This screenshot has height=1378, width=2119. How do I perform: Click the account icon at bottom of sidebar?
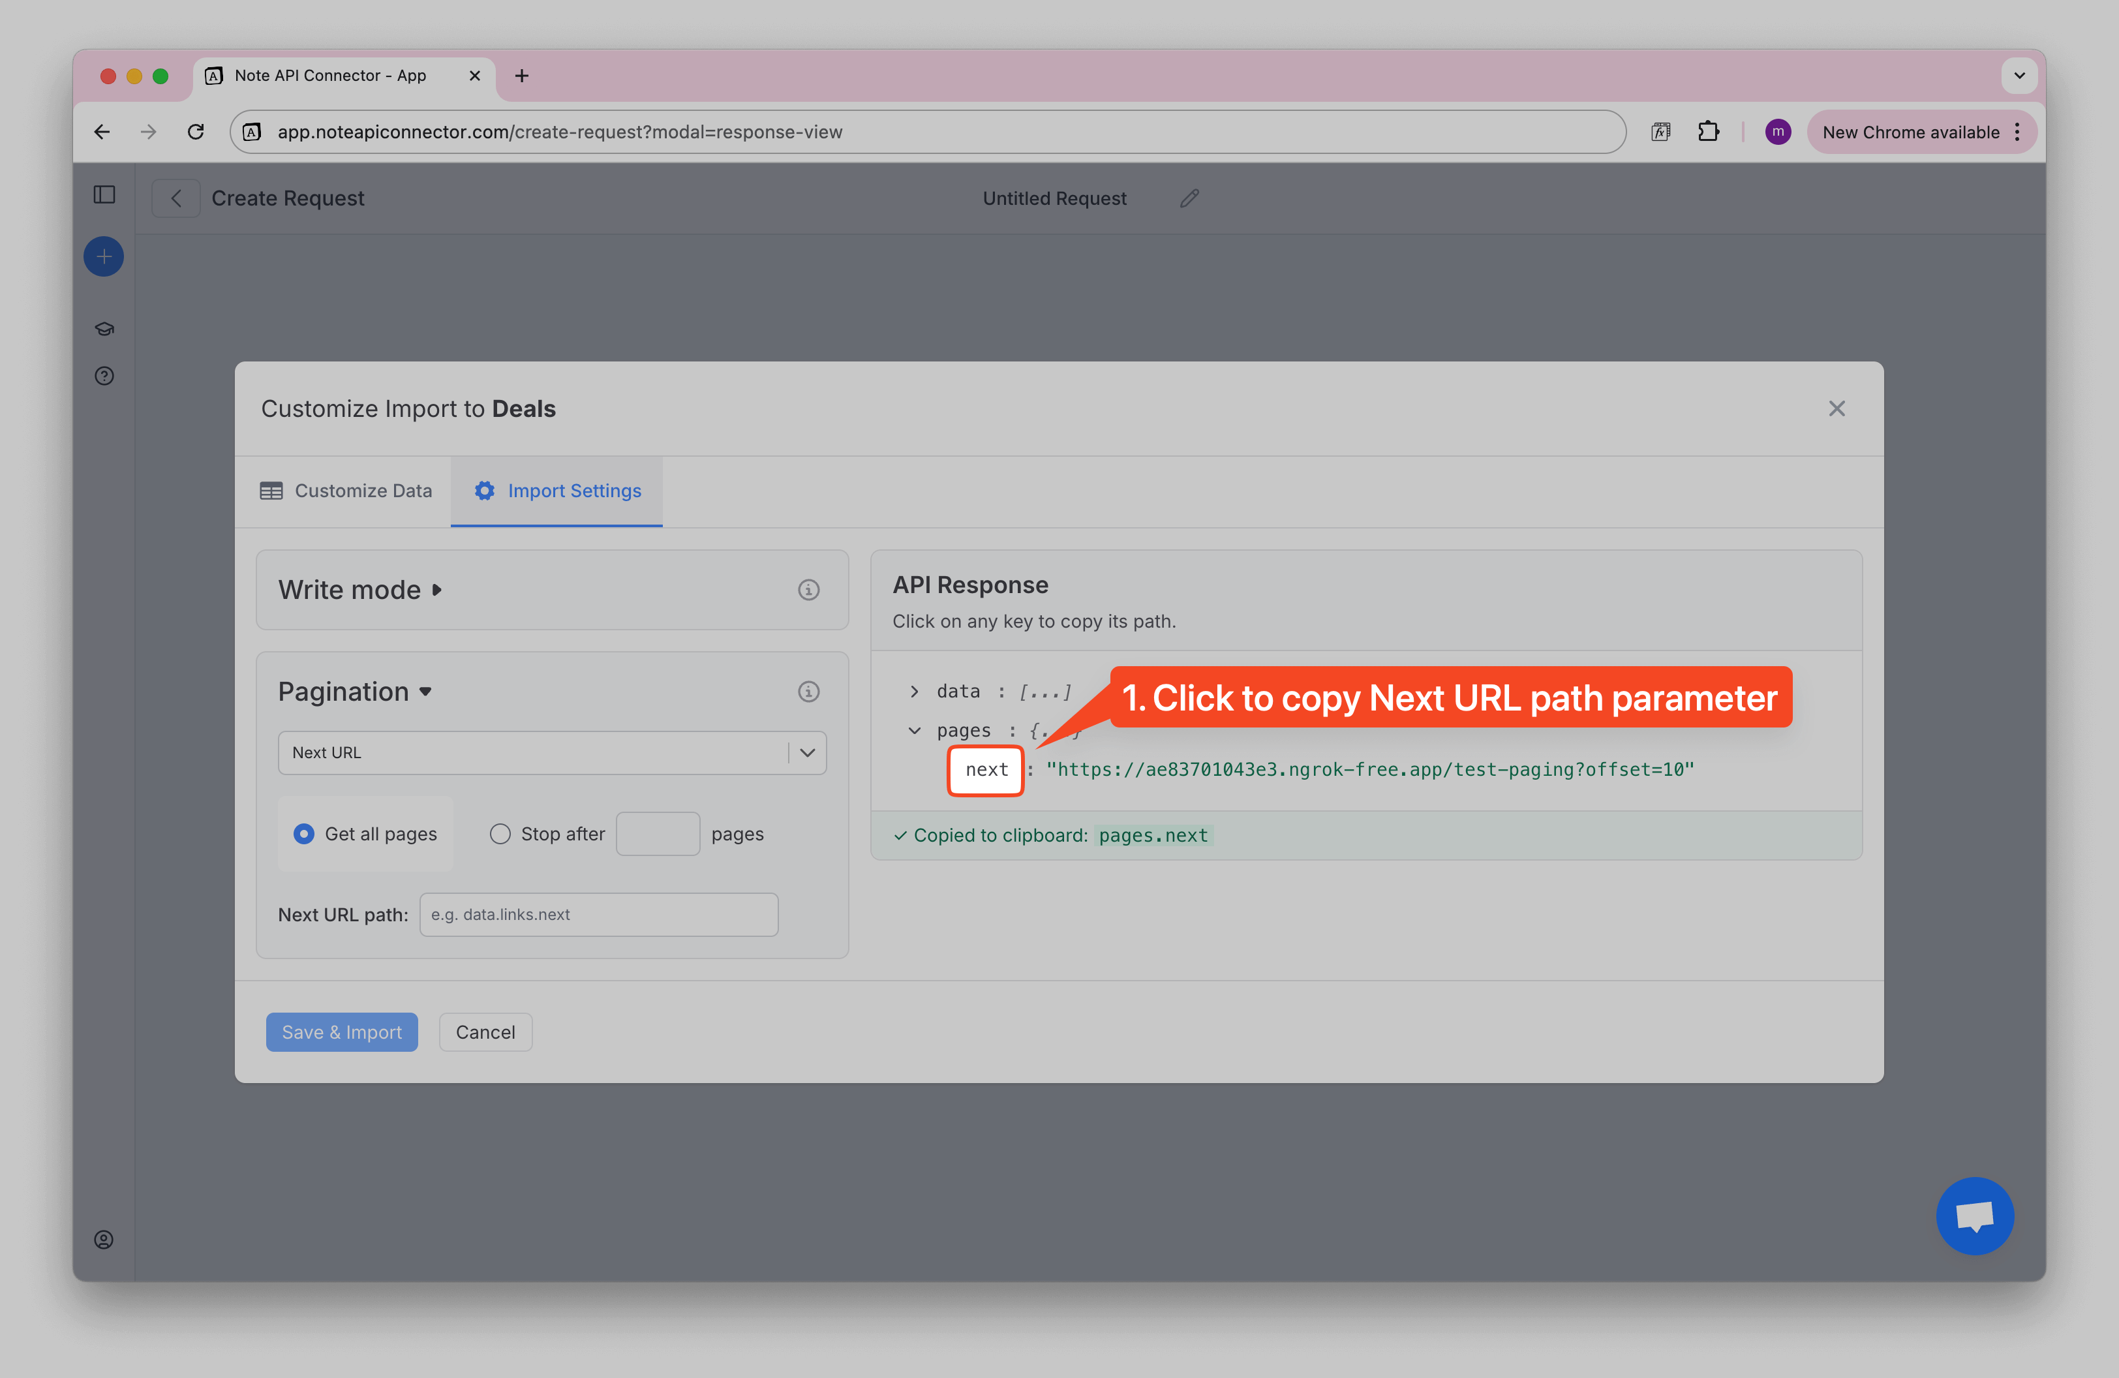pyautogui.click(x=103, y=1239)
